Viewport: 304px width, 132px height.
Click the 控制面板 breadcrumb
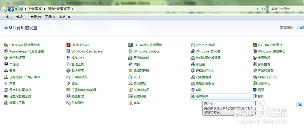click(35, 9)
